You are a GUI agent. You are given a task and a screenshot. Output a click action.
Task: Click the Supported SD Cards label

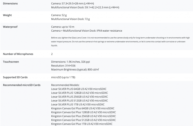[15, 77]
